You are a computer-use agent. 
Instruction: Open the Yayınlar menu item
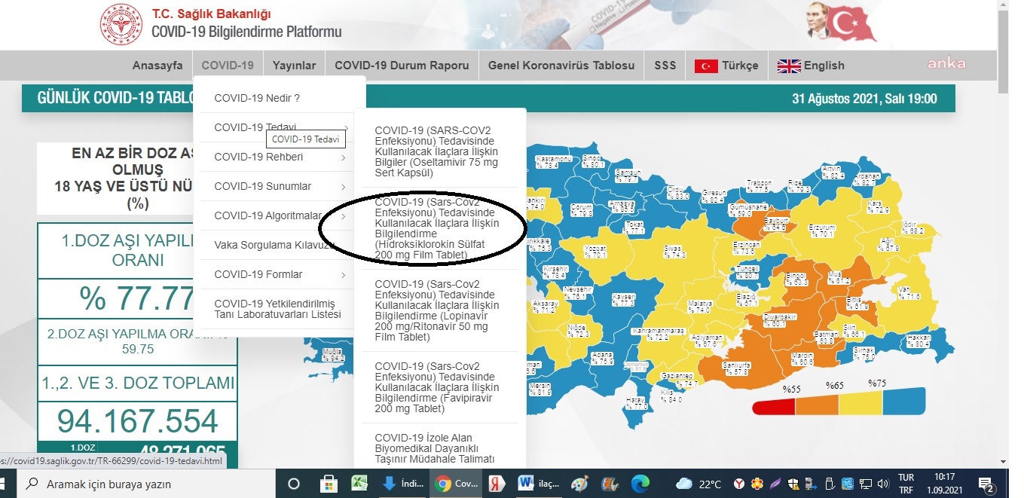[x=295, y=66]
